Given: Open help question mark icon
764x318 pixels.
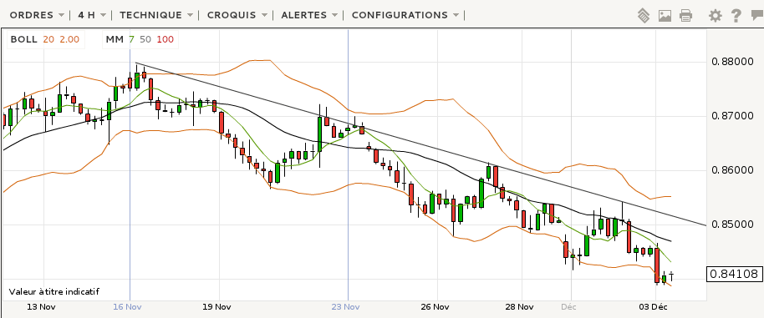Looking at the screenshot, I should tap(736, 16).
